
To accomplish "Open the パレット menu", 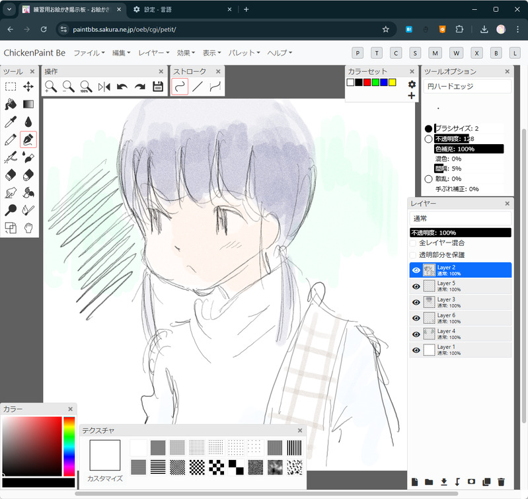I will coord(244,53).
